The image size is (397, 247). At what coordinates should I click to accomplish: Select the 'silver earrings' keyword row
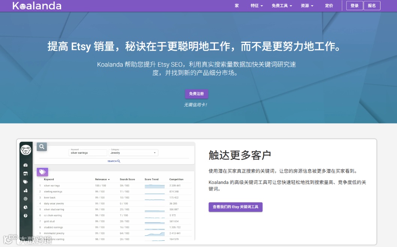click(x=114, y=186)
